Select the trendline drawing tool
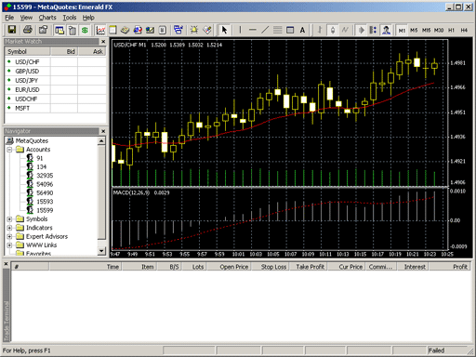 tap(265, 30)
